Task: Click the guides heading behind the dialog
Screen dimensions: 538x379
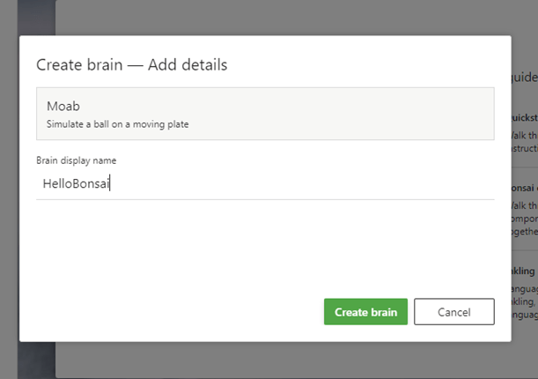Action: point(525,78)
